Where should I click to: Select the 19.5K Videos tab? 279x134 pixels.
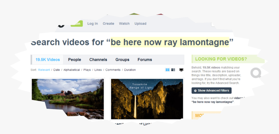(47, 60)
